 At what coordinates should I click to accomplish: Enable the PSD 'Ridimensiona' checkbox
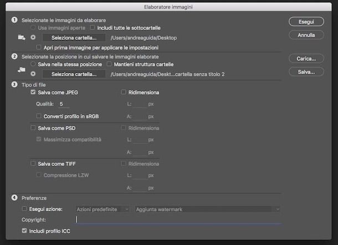pyautogui.click(x=124, y=128)
